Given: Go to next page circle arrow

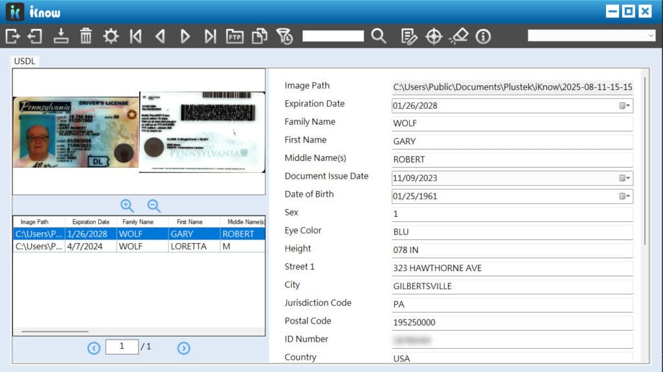Looking at the screenshot, I should [183, 348].
